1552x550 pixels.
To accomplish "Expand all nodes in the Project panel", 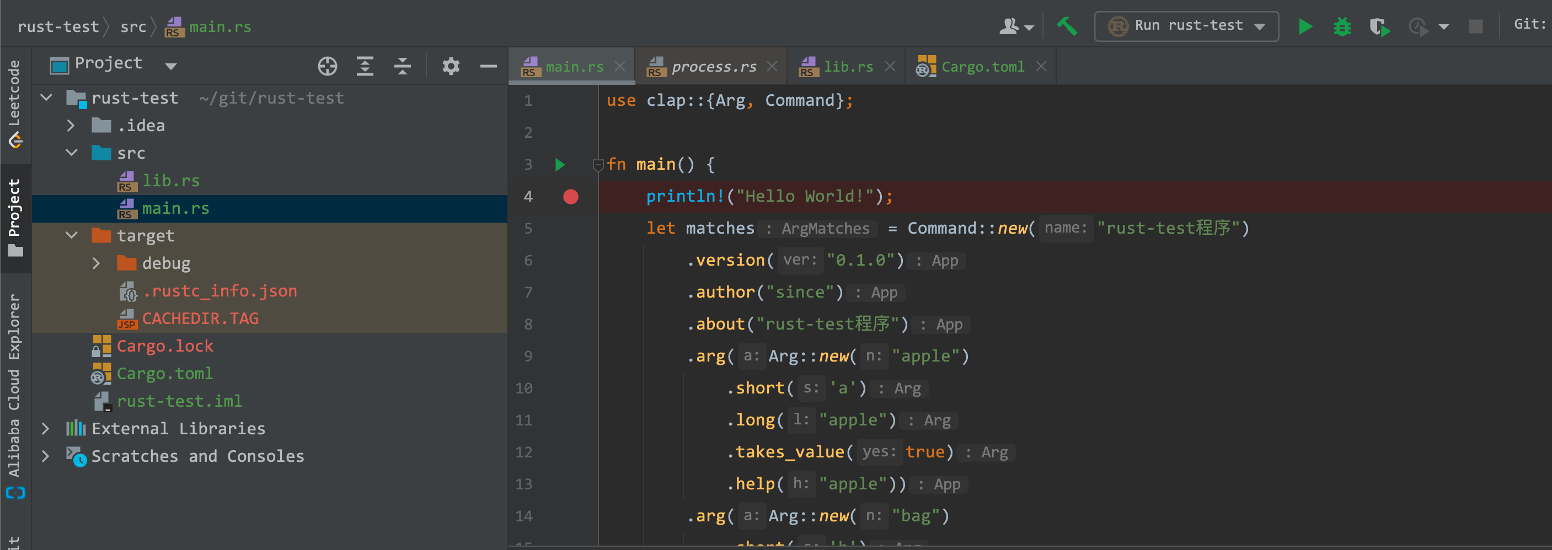I will click(x=365, y=66).
